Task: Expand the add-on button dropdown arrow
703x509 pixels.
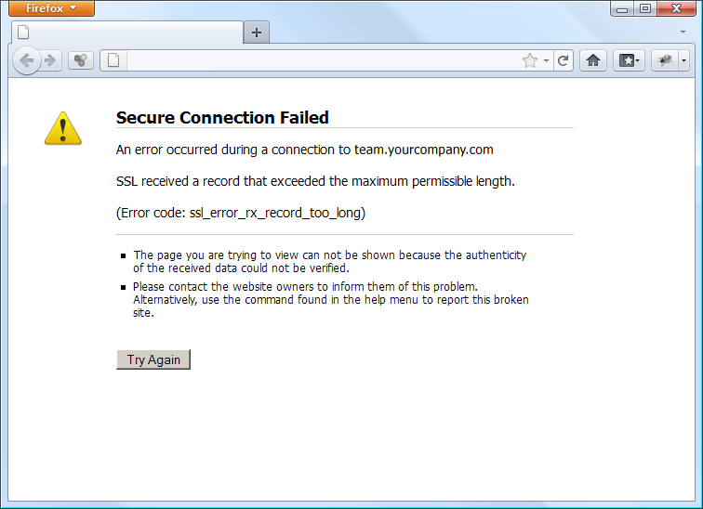Action: coord(683,60)
